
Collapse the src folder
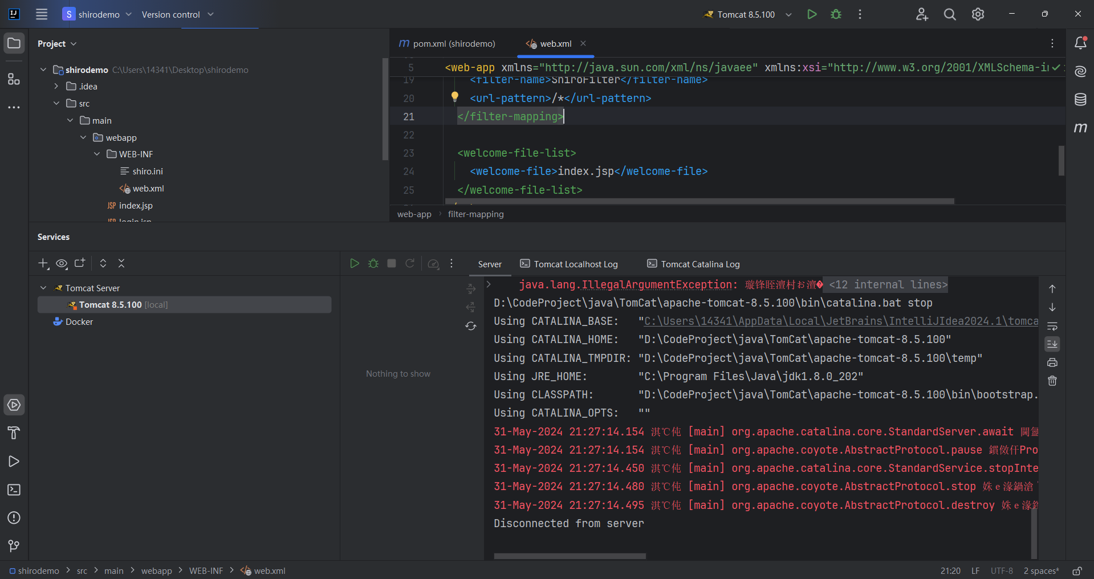56,103
